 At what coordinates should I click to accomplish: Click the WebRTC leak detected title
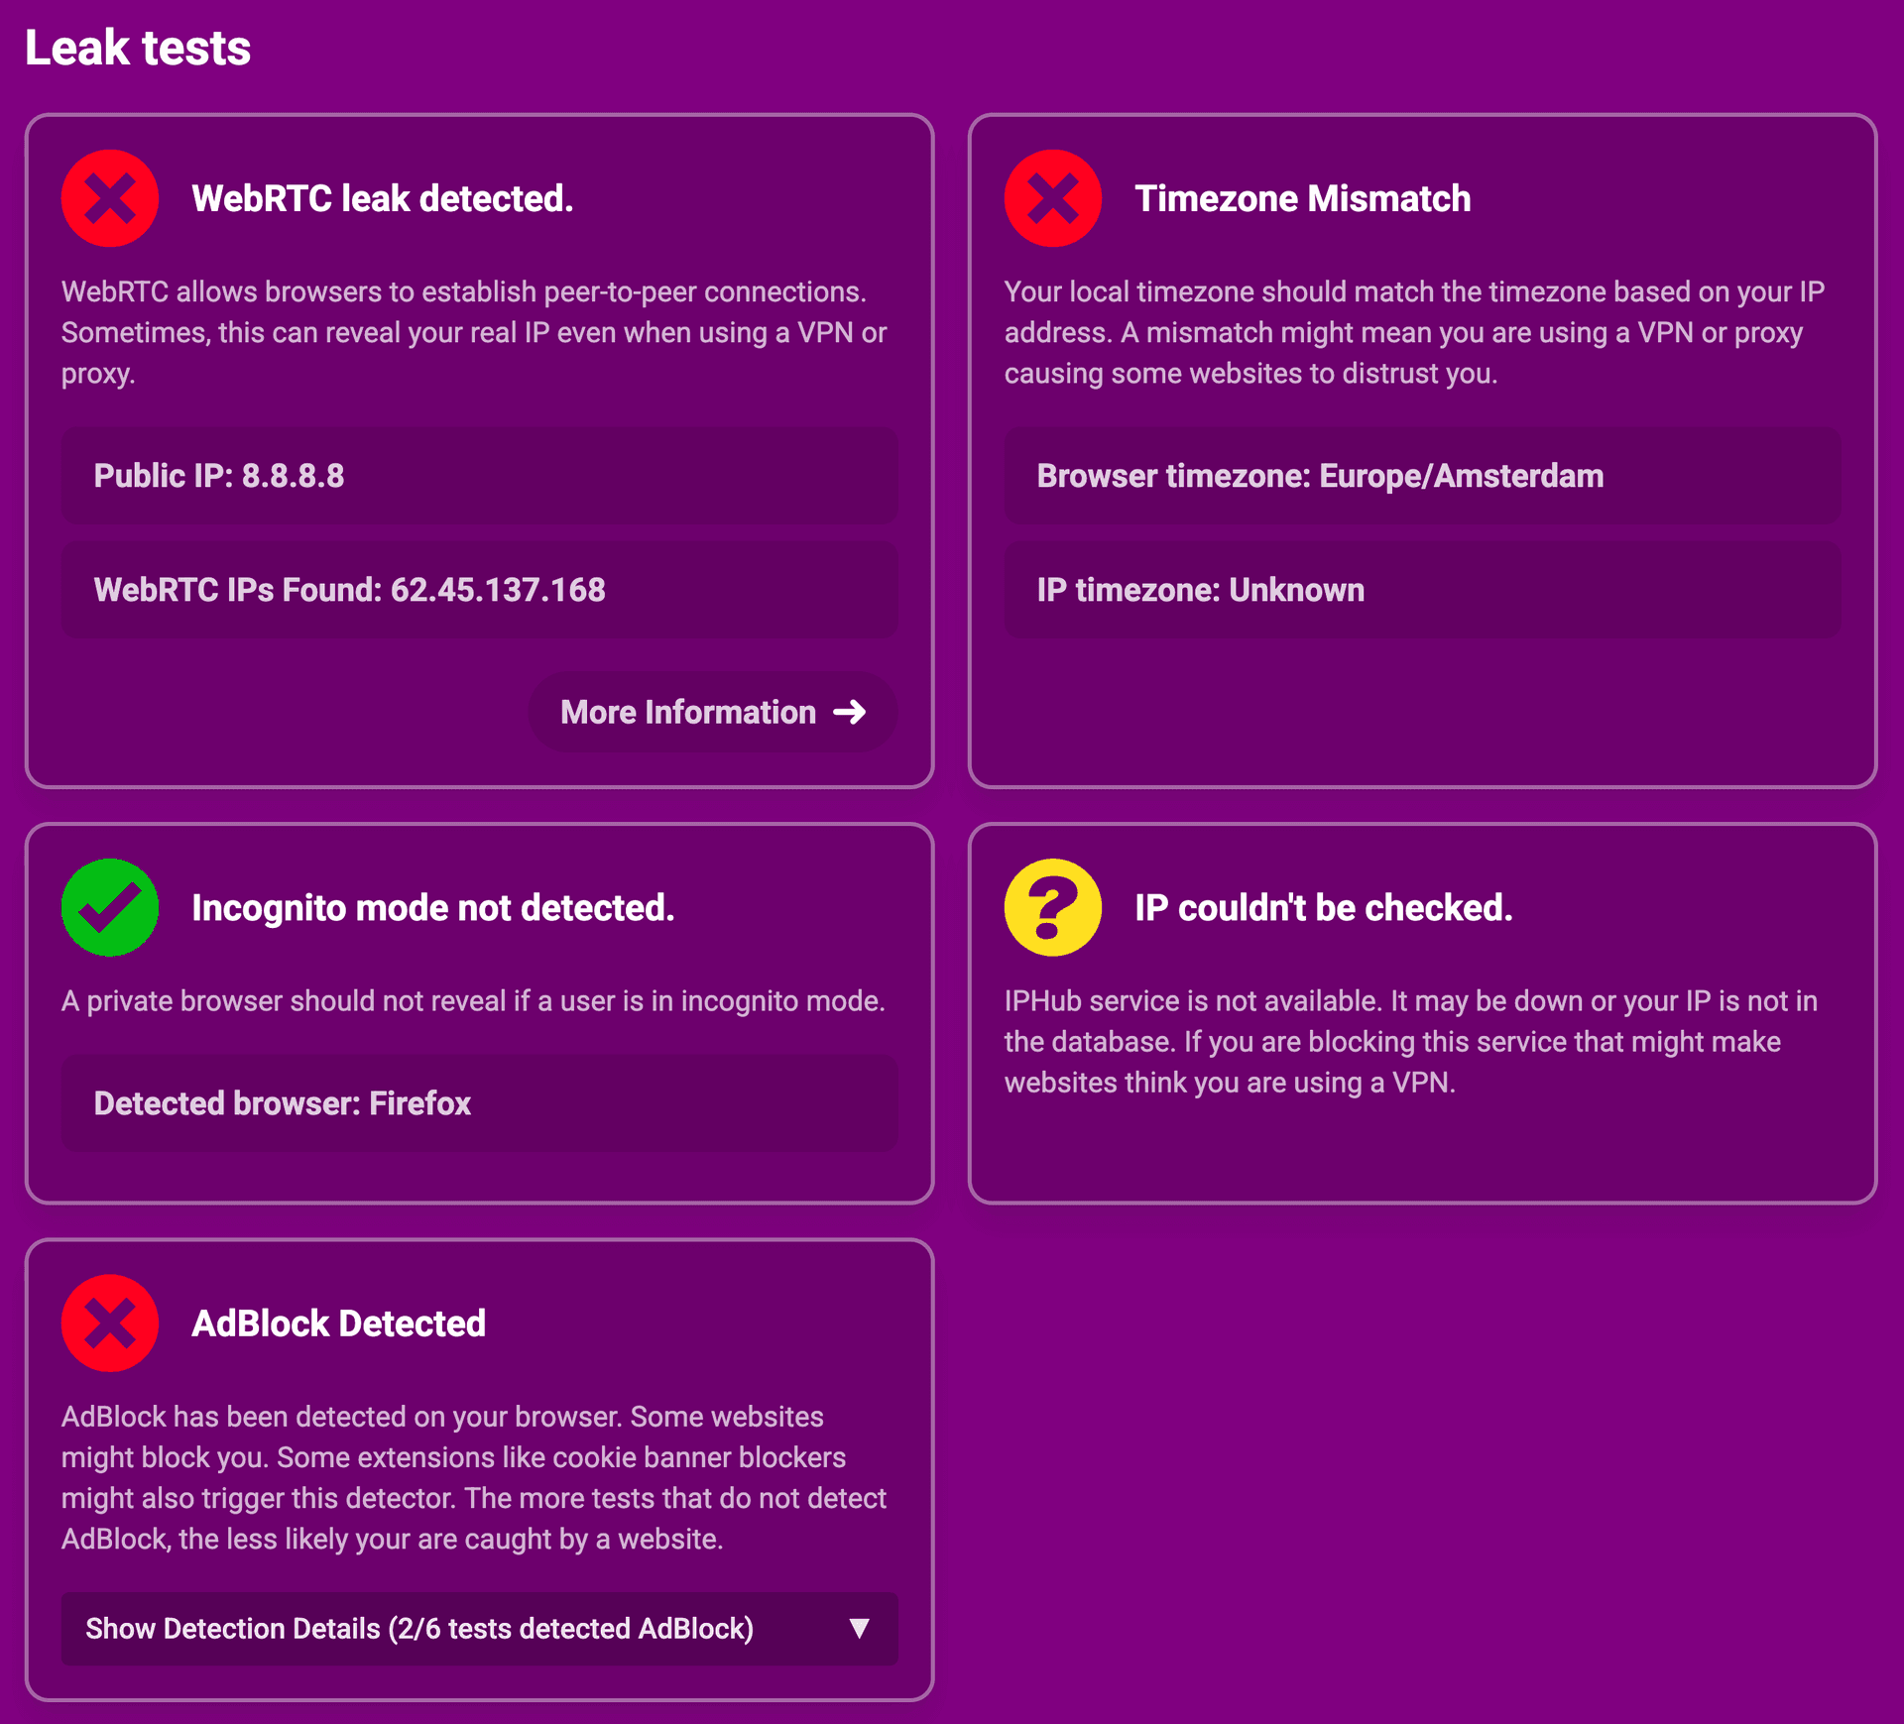tap(383, 198)
